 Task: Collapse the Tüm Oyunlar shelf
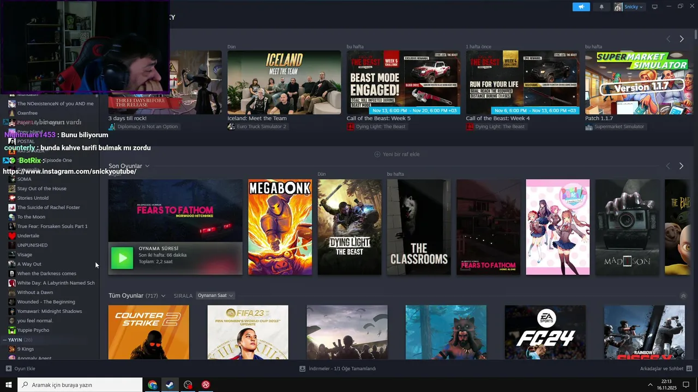(x=683, y=296)
